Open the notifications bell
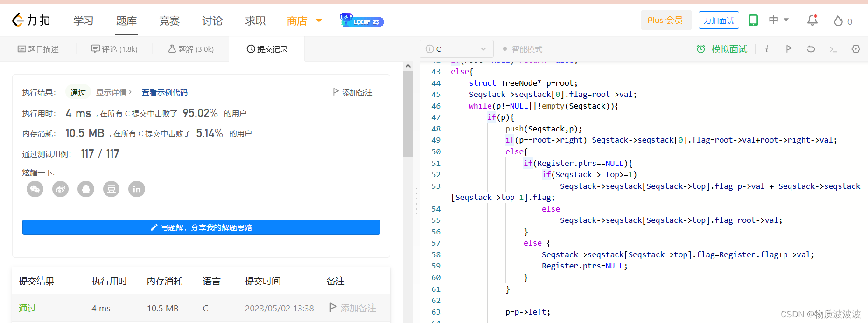This screenshot has height=323, width=868. [x=812, y=21]
